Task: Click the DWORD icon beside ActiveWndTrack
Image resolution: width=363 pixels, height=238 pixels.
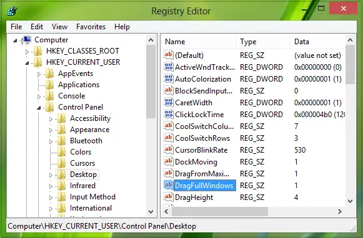Action: point(169,67)
